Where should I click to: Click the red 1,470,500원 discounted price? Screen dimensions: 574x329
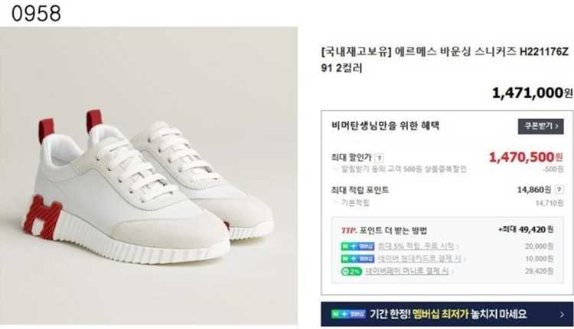pyautogui.click(x=526, y=157)
